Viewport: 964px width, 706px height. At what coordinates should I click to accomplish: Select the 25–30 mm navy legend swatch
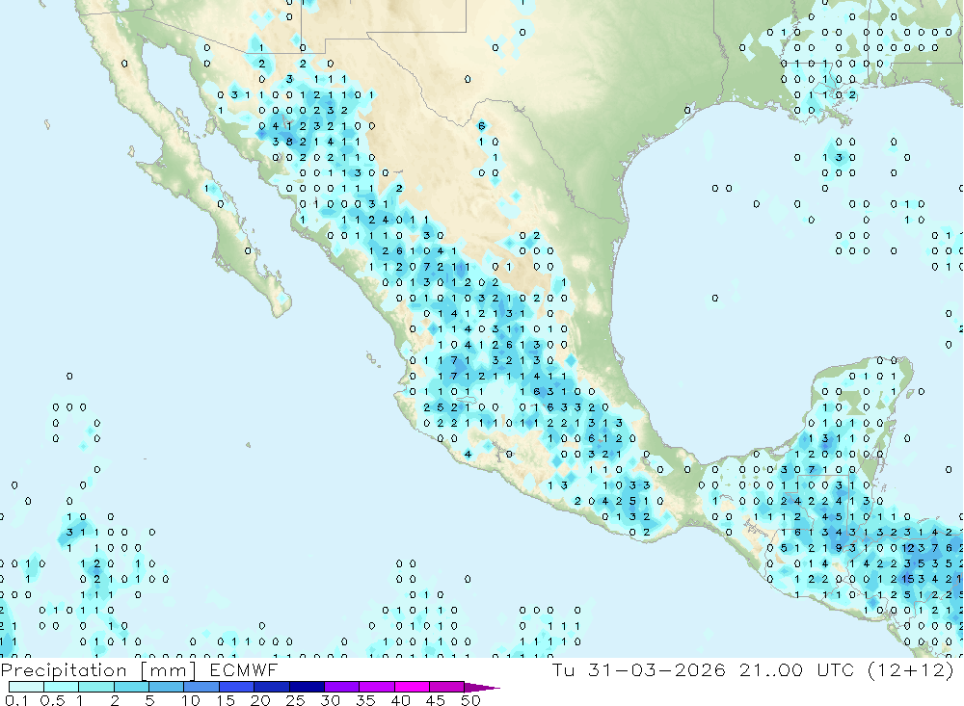click(307, 687)
